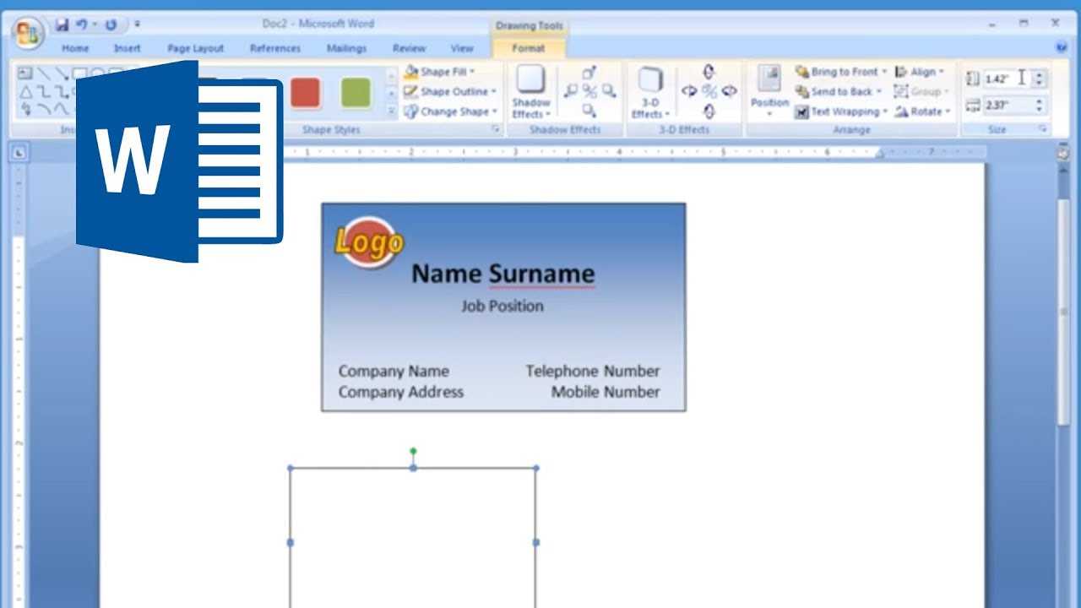Toggle 3-D on/off in 3-D Effects
The width and height of the screenshot is (1081, 608).
point(709,91)
